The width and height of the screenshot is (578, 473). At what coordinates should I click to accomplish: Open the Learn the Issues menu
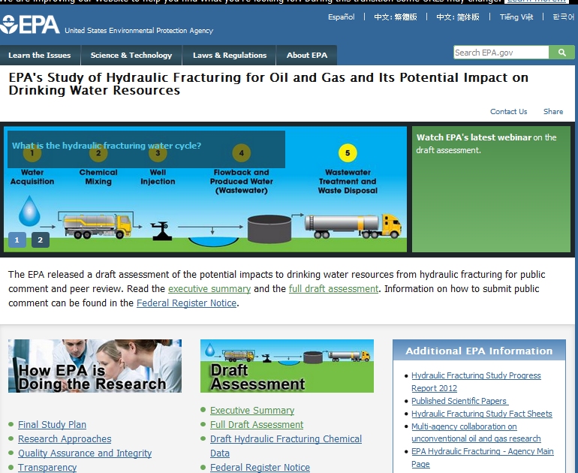coord(40,56)
